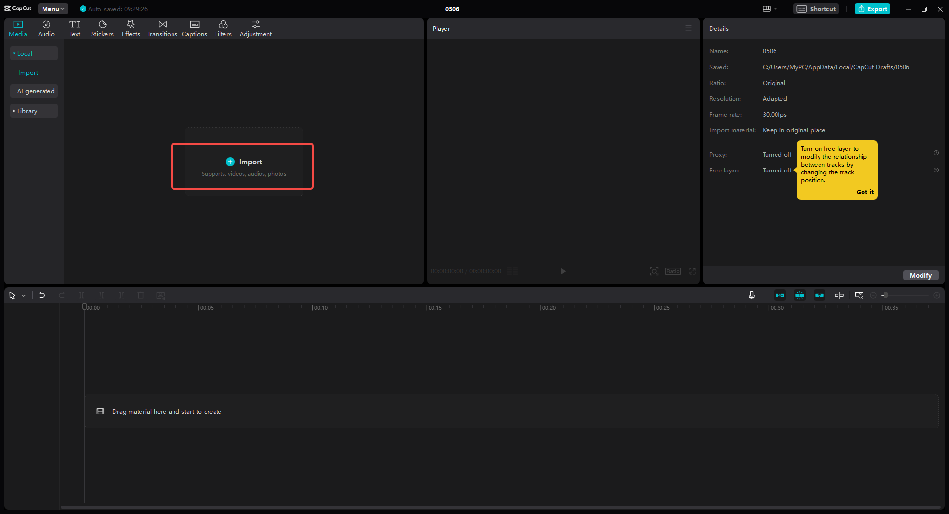The width and height of the screenshot is (949, 514).
Task: Toggle auto ripple in the timeline toolbar
Action: click(780, 295)
